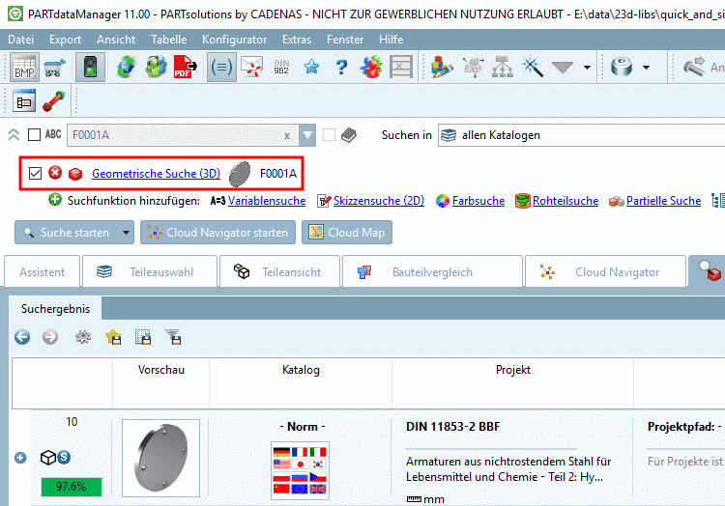Switch to the Cloud Navigator tab

point(605,272)
